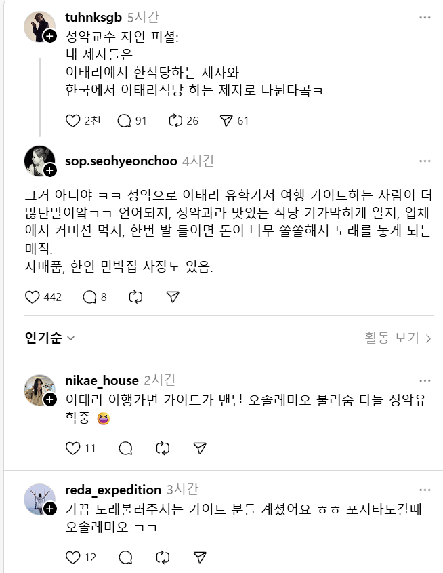Screen dimensions: 443x573
Task: Like reda_expedition comment with 12 likes
Action: pyautogui.click(x=72, y=557)
